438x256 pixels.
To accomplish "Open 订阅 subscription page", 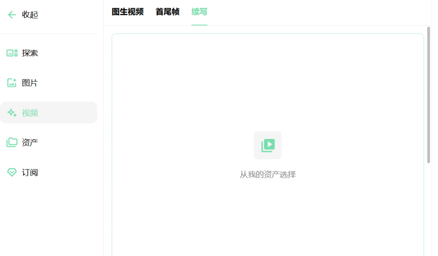I will pos(30,172).
